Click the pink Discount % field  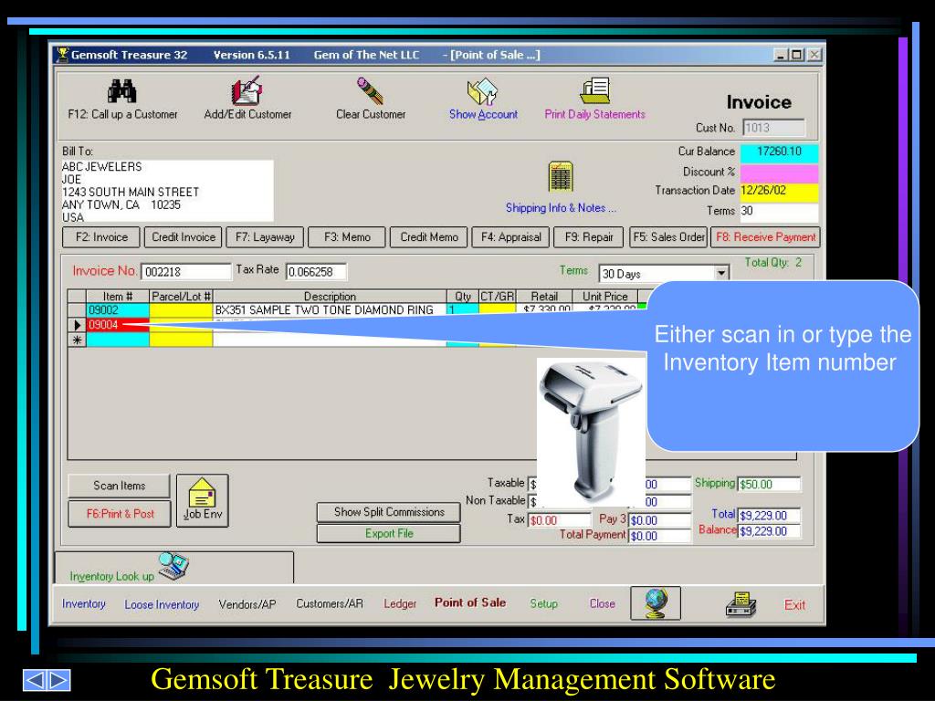coord(779,173)
